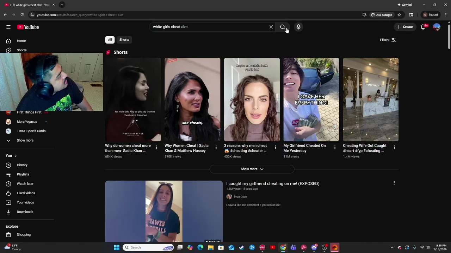Show hidden system tray icons
This screenshot has height=253, width=451.
(392, 247)
